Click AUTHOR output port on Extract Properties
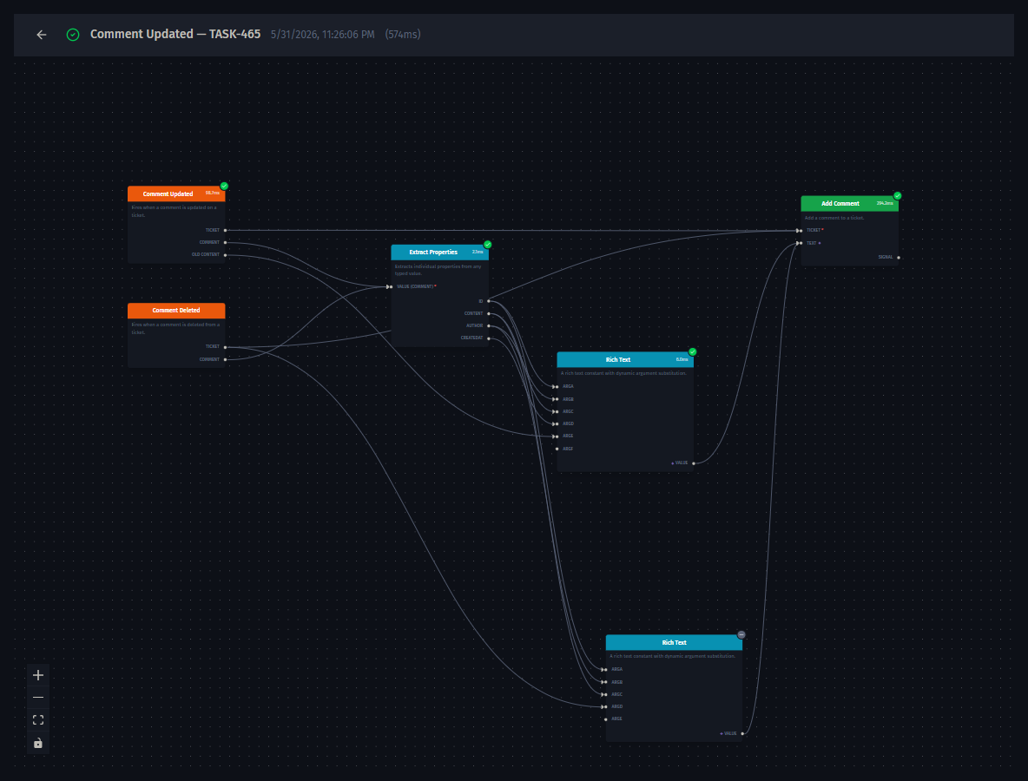 pyautogui.click(x=489, y=325)
